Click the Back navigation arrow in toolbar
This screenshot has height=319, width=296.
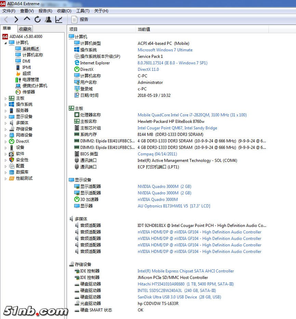coord(6,20)
